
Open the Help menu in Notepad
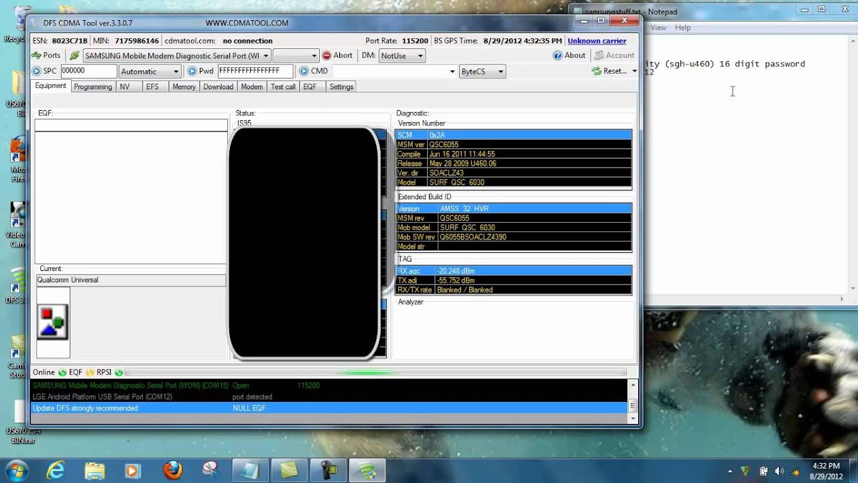pos(682,28)
